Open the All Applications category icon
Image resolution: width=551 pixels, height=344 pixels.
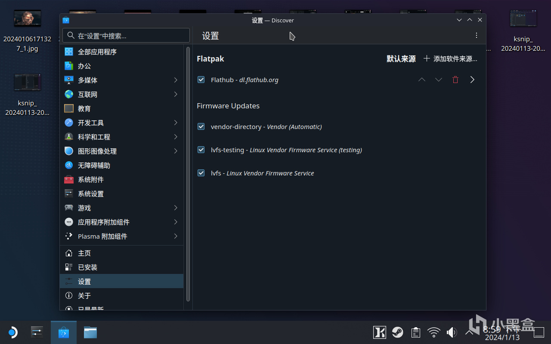[69, 52]
